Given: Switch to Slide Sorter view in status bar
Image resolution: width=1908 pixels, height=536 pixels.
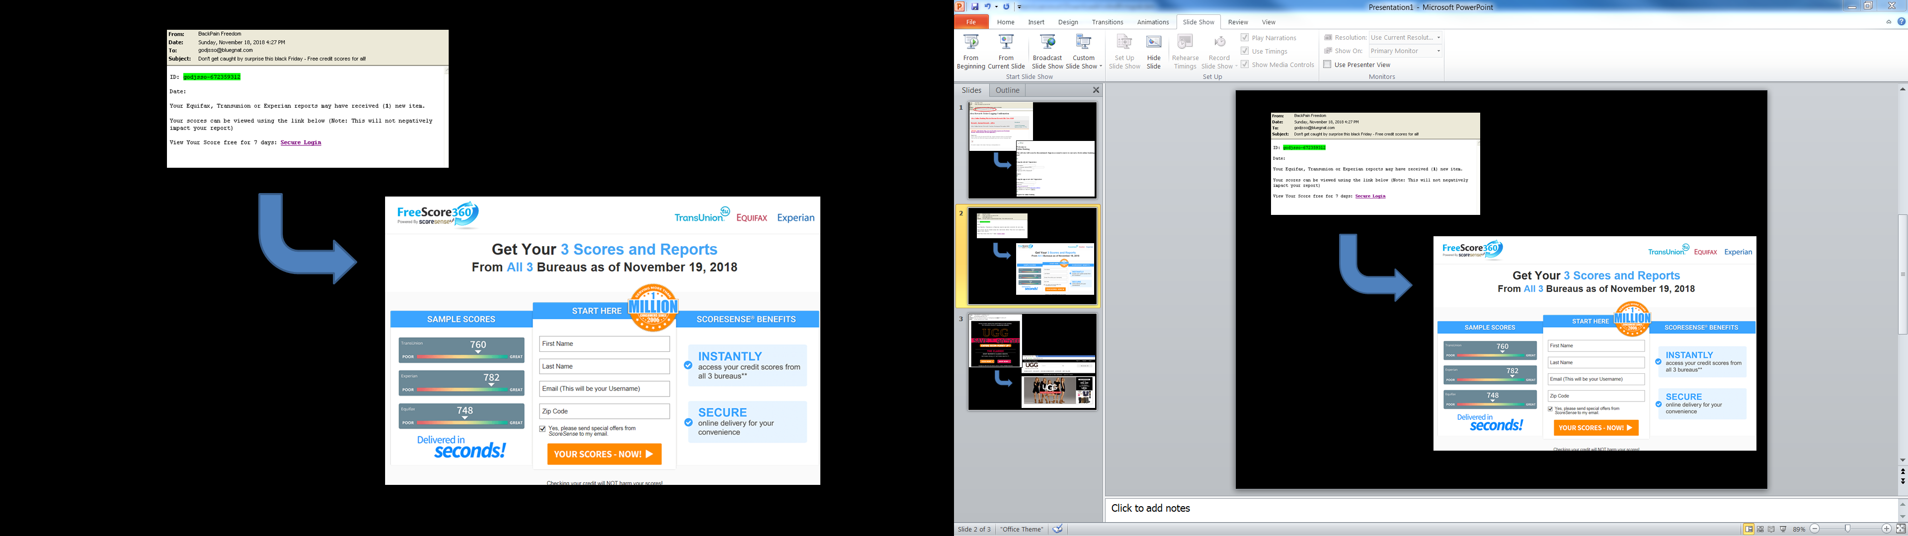Looking at the screenshot, I should (1760, 530).
